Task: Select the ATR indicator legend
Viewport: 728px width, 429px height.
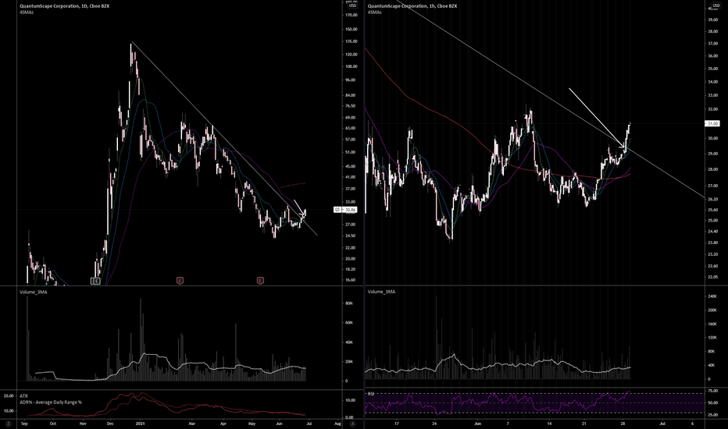Action: point(23,396)
